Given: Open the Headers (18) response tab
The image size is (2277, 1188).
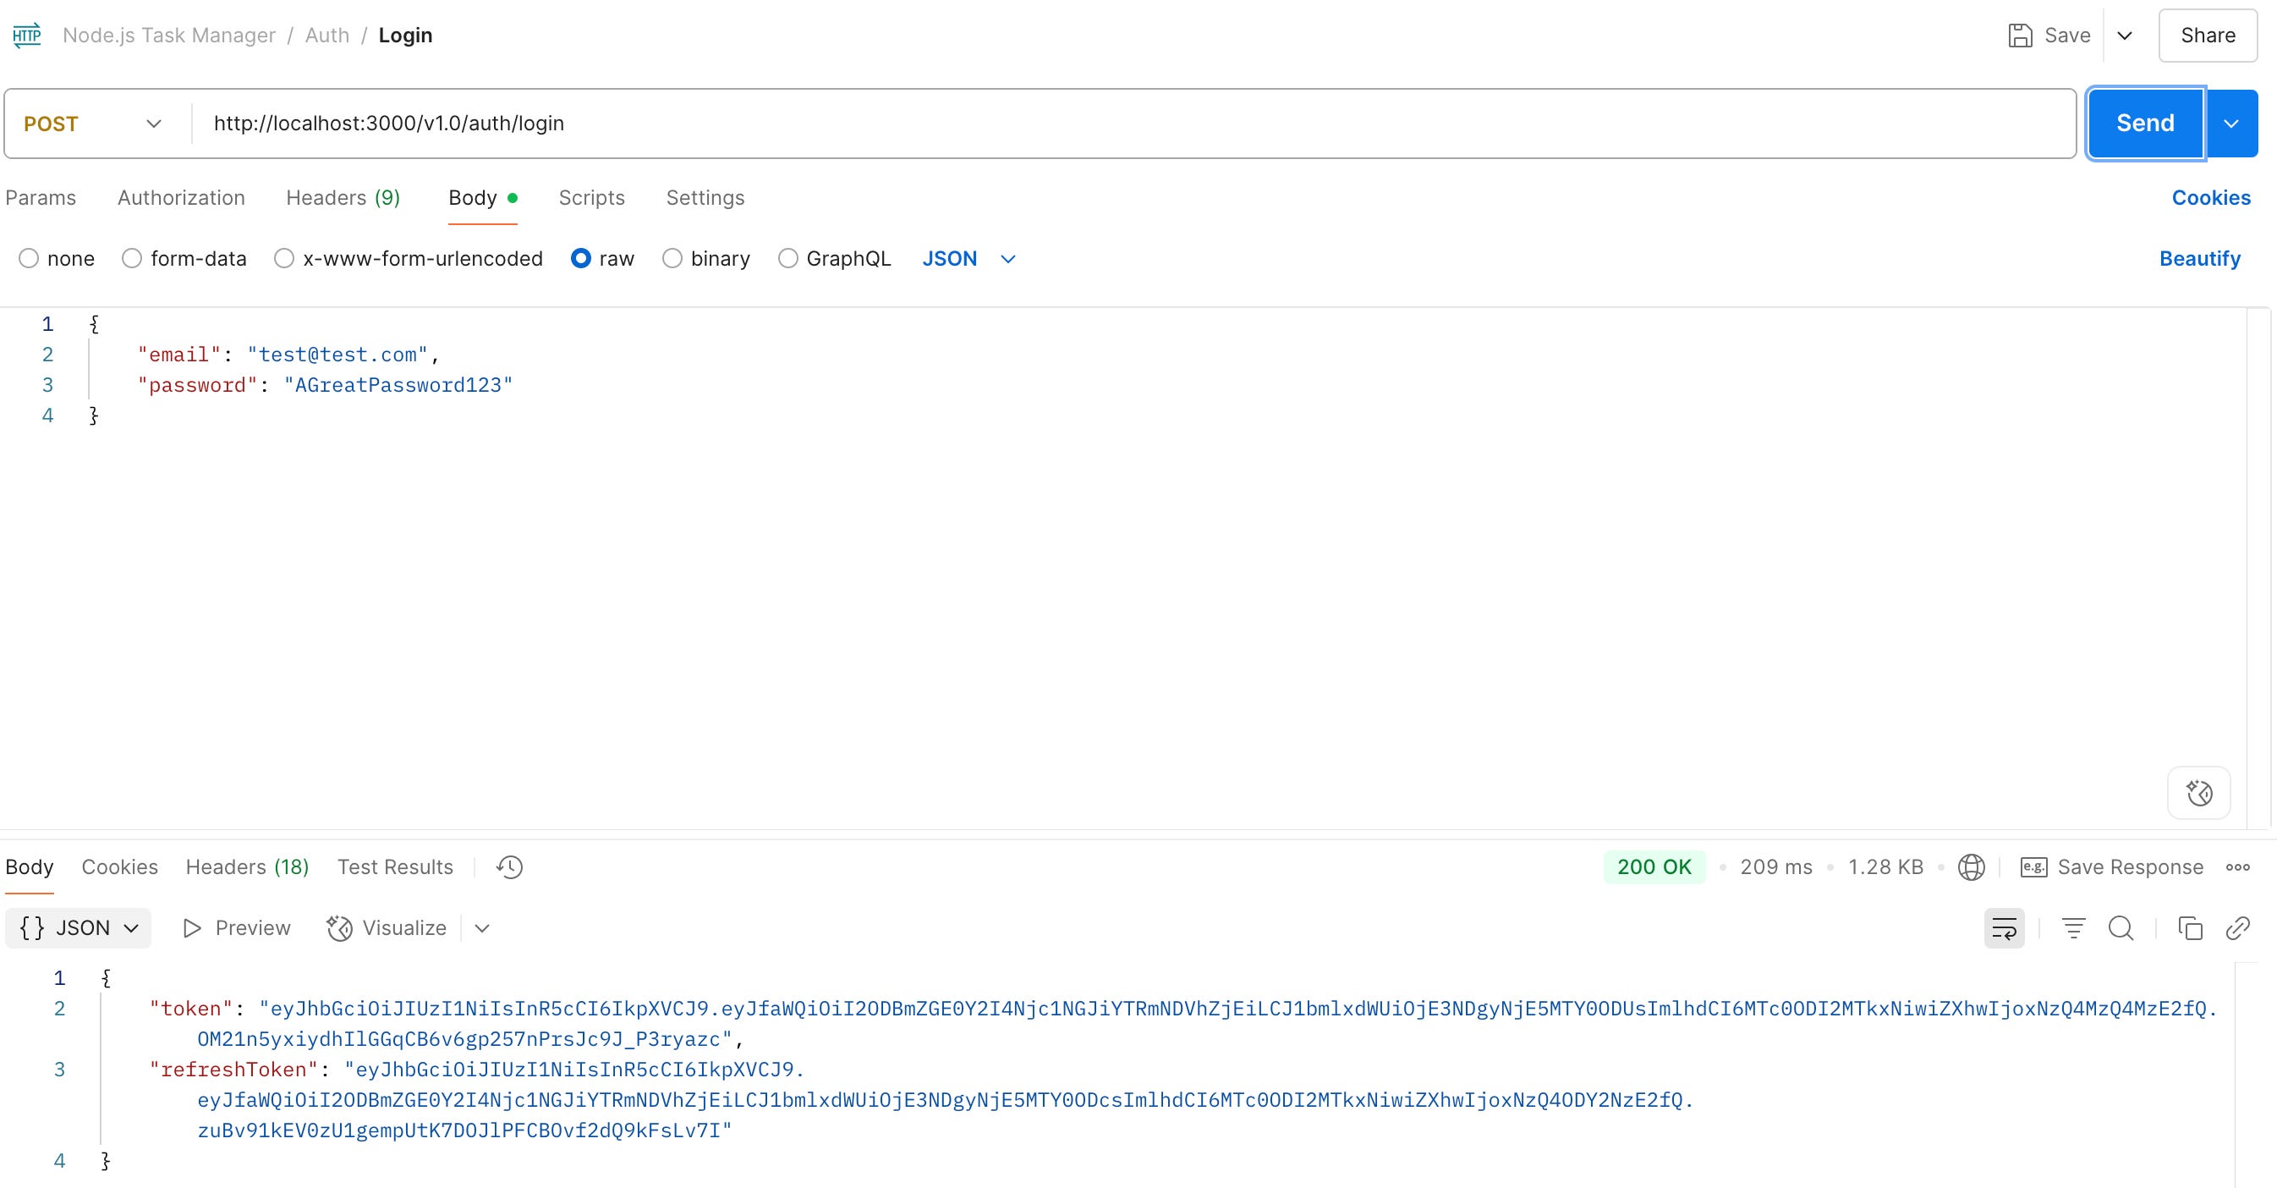Looking at the screenshot, I should [x=247, y=867].
